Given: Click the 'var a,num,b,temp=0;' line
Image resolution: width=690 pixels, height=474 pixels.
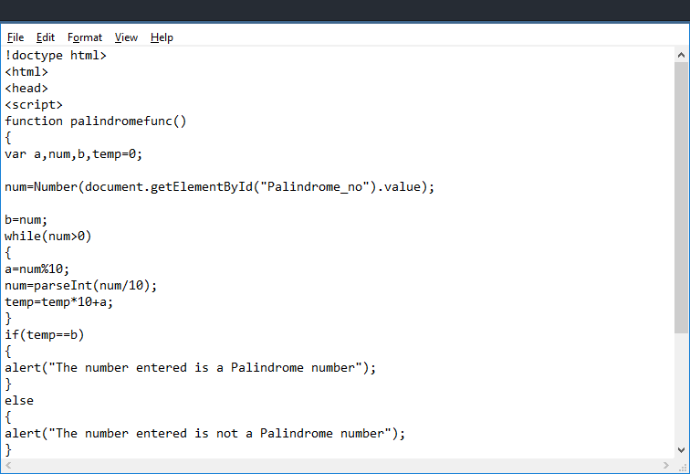Looking at the screenshot, I should (x=74, y=154).
